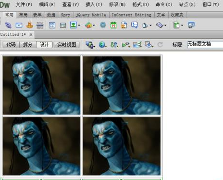The width and height of the screenshot is (223, 180).
Task: Click the Widget gear icon
Action: point(103,25)
